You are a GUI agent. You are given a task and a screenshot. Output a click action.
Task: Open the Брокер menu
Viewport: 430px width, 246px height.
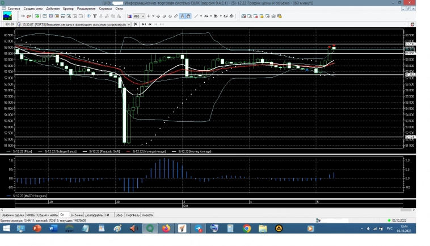[68, 9]
